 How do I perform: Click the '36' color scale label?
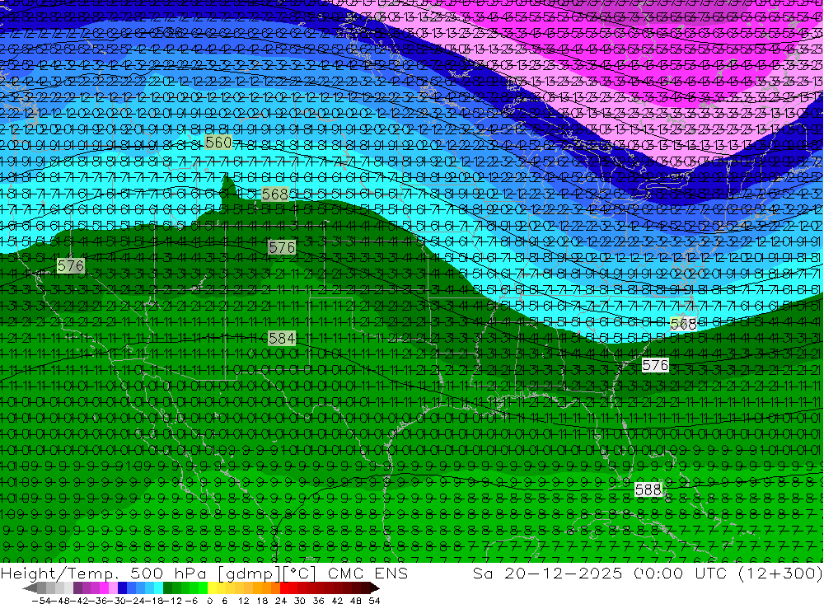point(318,601)
